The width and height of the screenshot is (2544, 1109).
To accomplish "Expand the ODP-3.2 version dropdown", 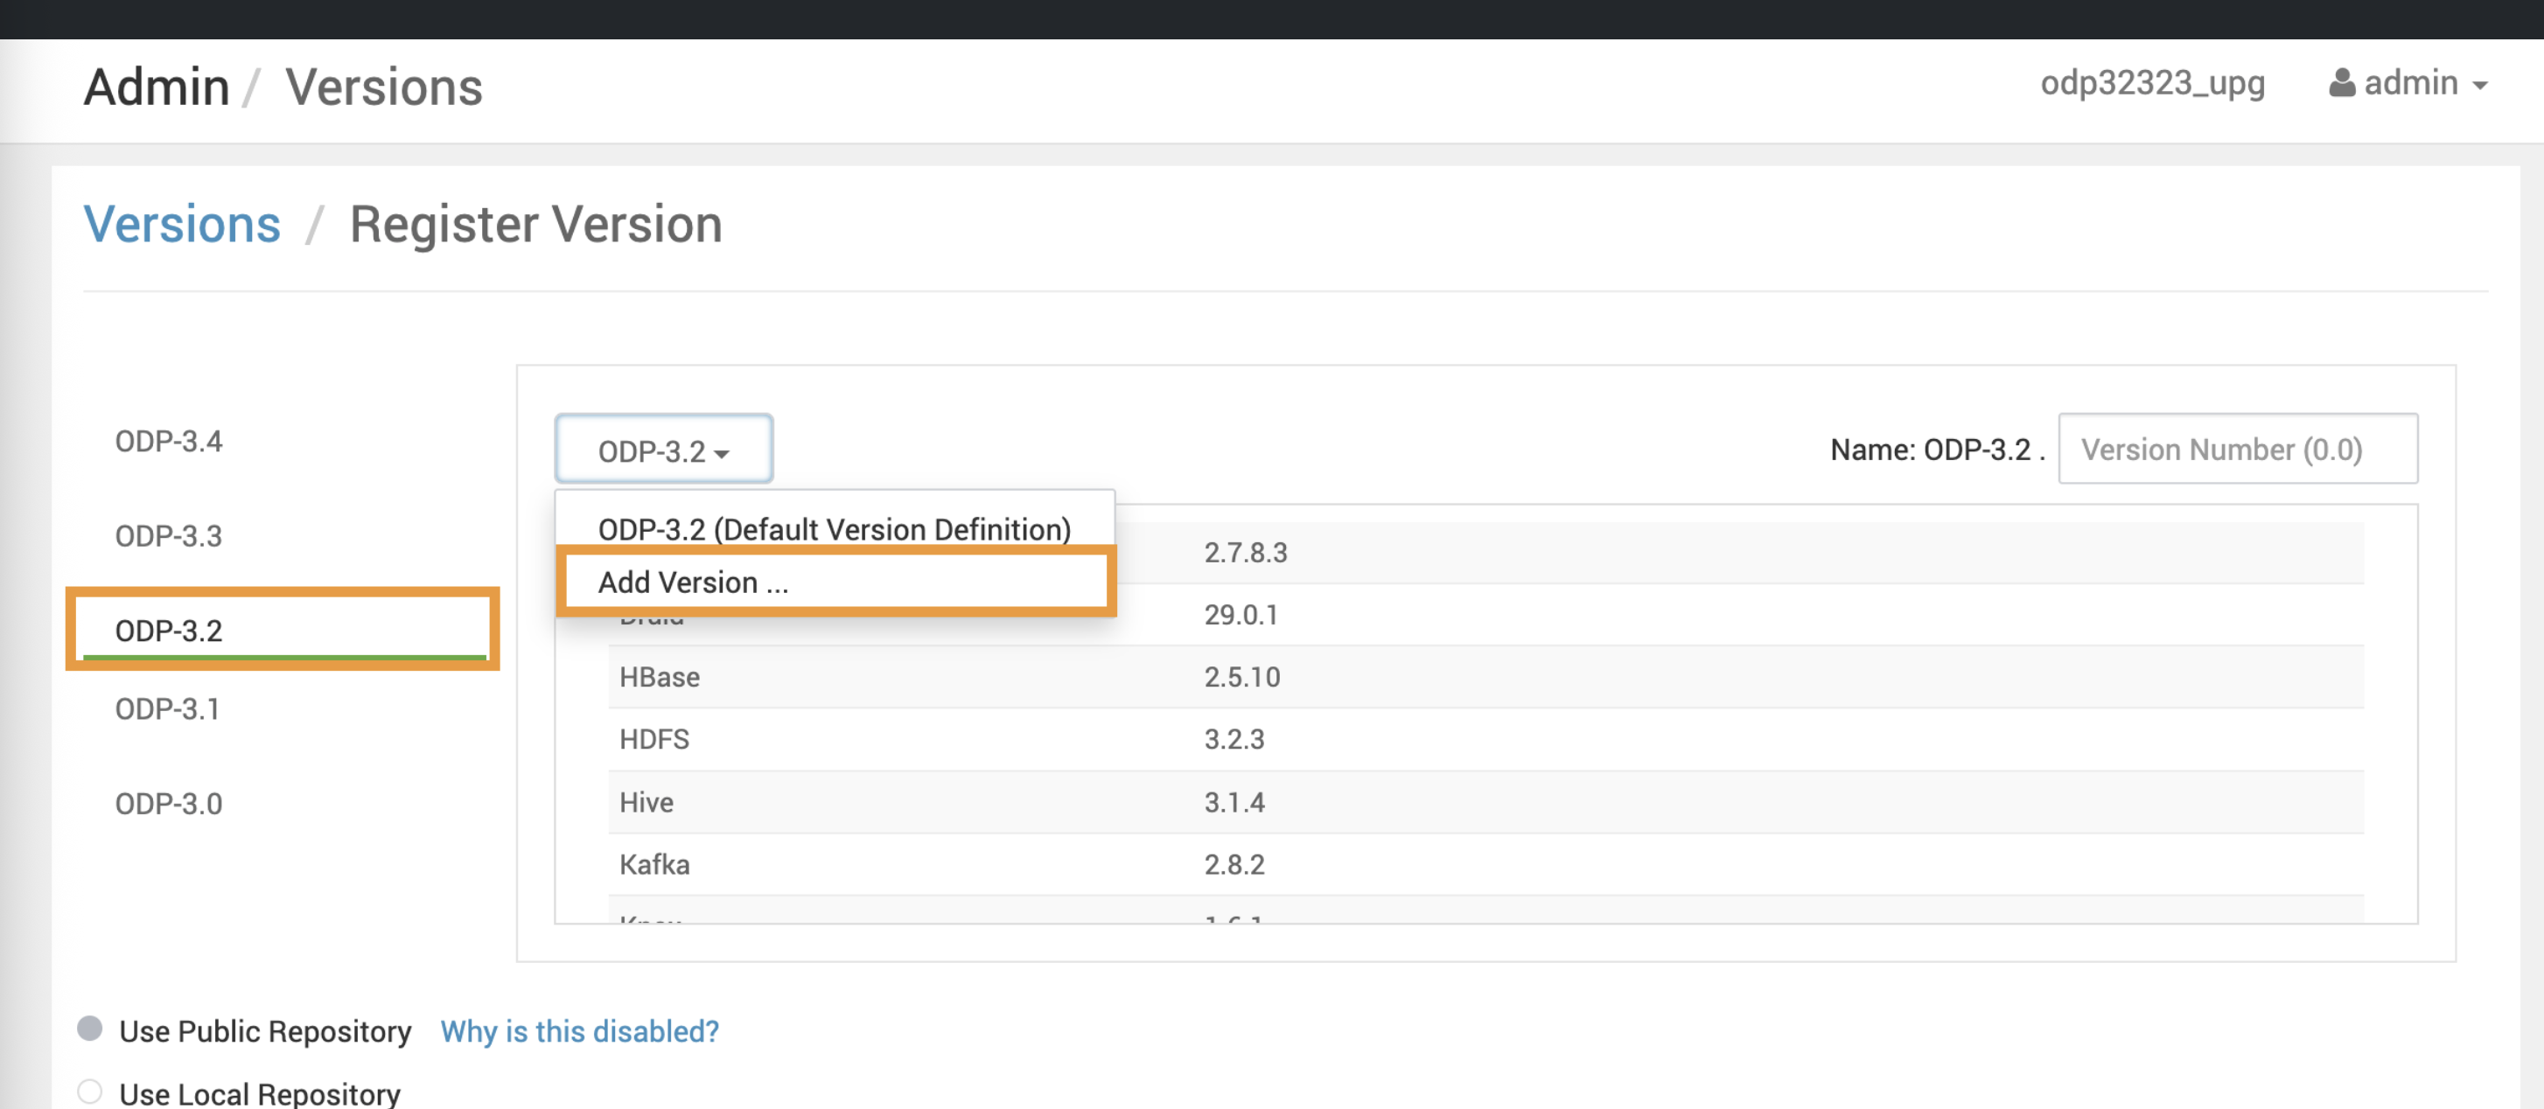I will pos(662,450).
